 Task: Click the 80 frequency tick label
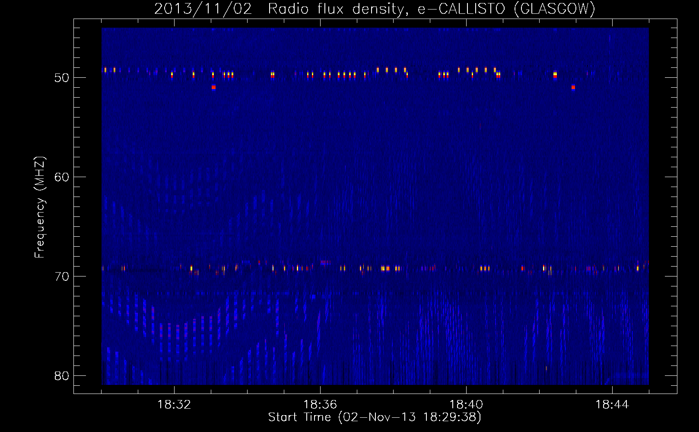tap(62, 376)
